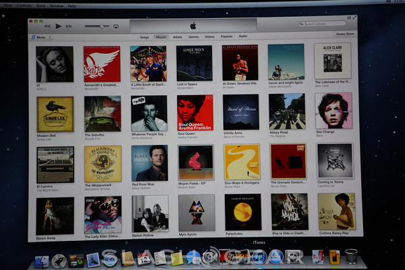The height and width of the screenshot is (270, 405).
Task: Launch Mail from the dock
Action: [x=92, y=260]
